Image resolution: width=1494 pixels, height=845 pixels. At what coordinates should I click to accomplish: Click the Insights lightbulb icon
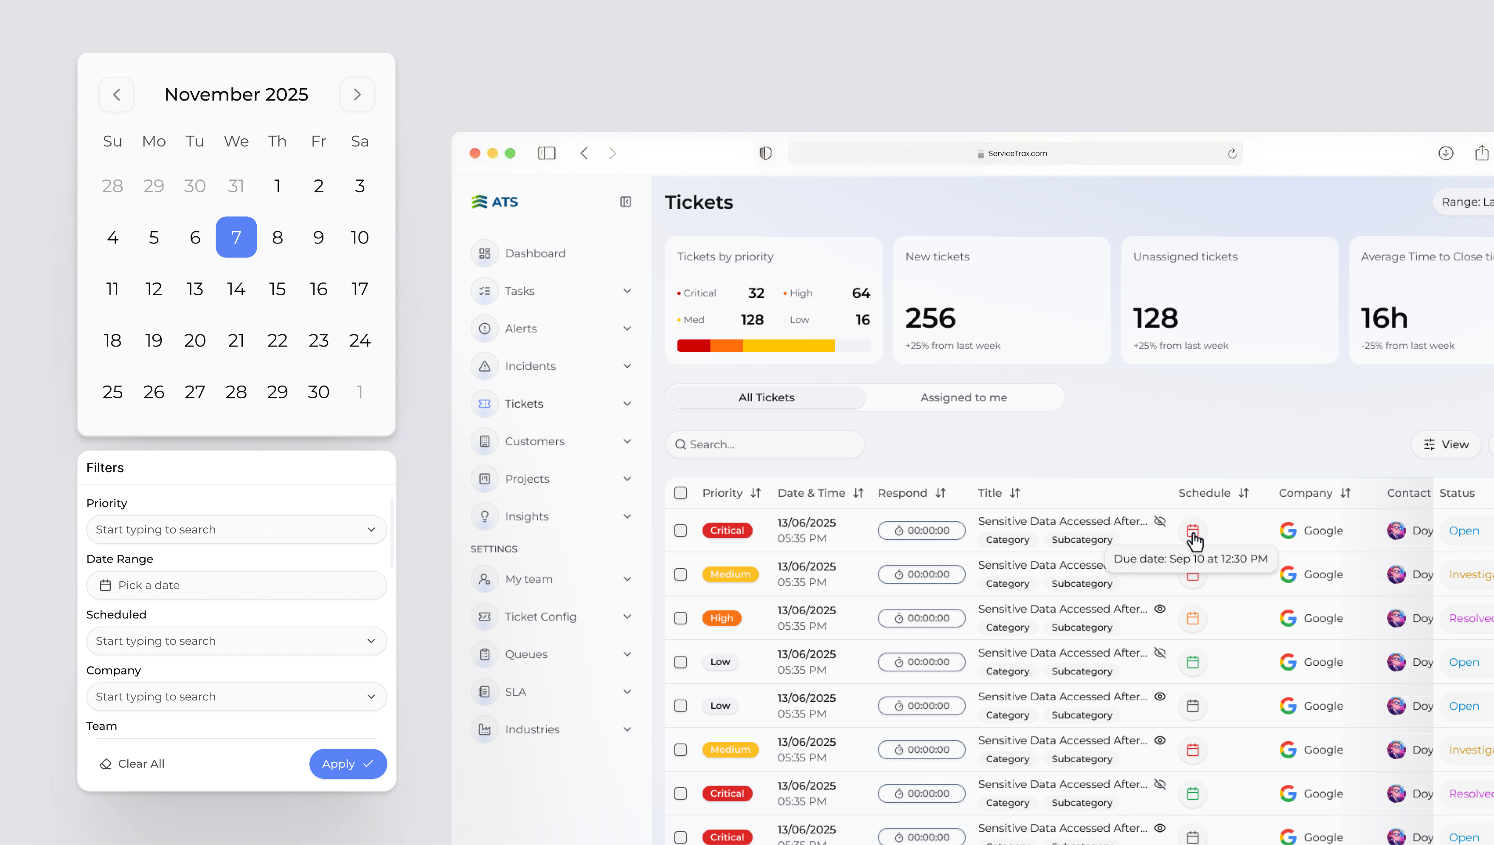click(x=484, y=517)
